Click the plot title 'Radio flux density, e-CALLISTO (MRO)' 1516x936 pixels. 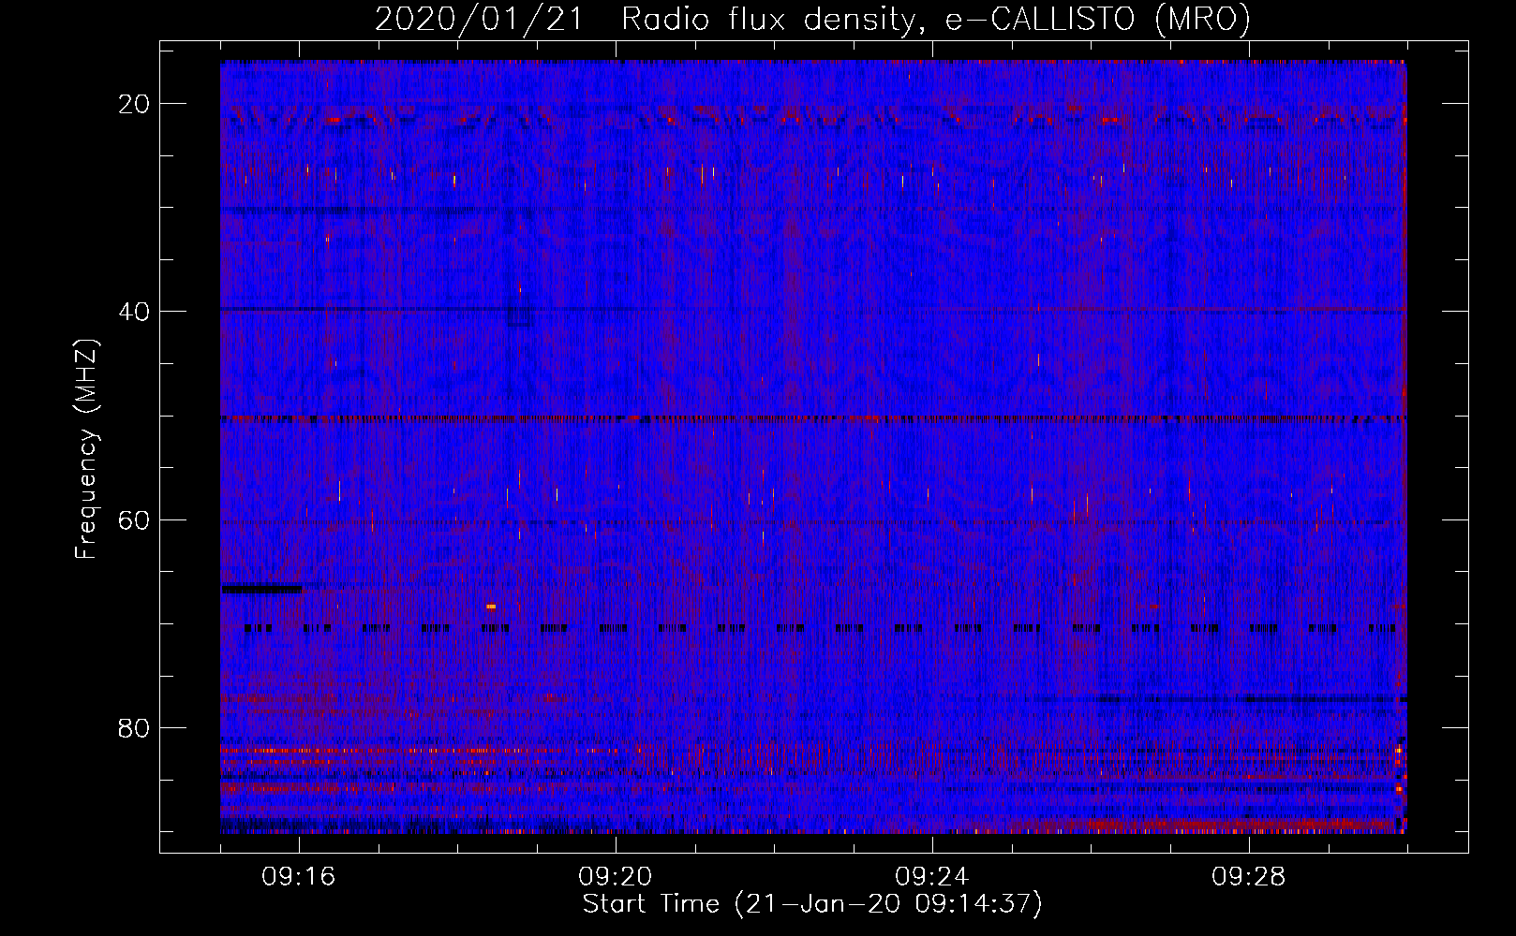tap(935, 20)
